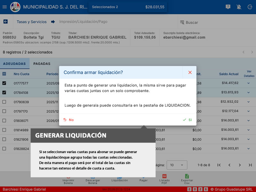Open the hamburger navigation menu

click(4, 7)
